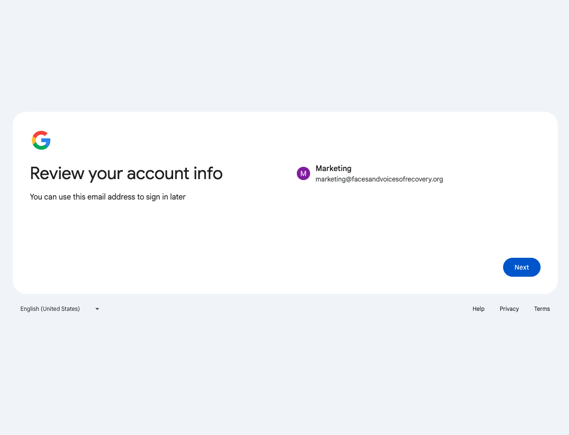
Task: Click the purple M account avatar
Action: coord(303,173)
